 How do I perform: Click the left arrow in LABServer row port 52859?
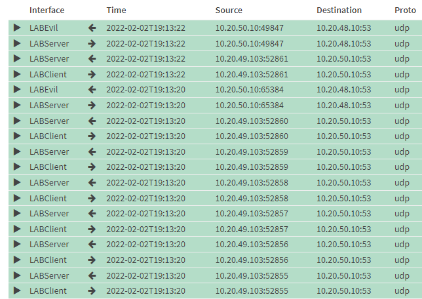pos(92,151)
